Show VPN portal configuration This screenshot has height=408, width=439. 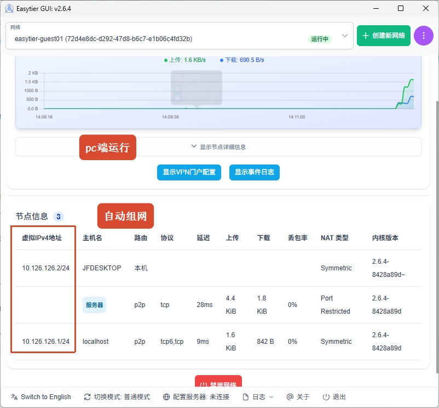pos(189,172)
